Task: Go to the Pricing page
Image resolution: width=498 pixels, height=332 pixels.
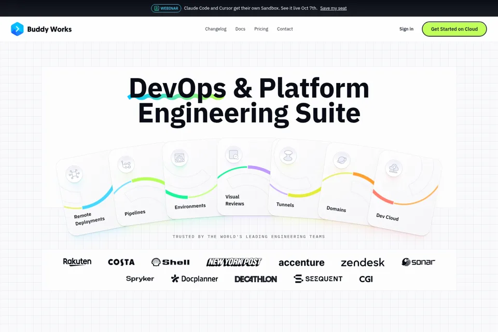Action: (x=261, y=29)
